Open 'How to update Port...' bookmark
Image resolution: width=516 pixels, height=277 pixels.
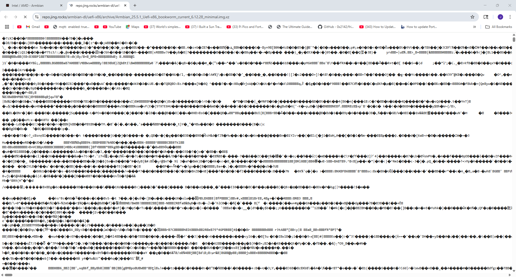pos(419,27)
